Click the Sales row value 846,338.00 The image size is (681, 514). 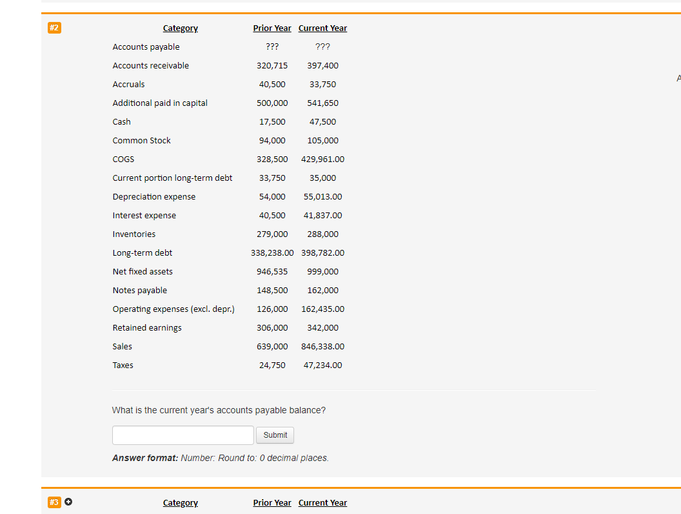click(322, 346)
